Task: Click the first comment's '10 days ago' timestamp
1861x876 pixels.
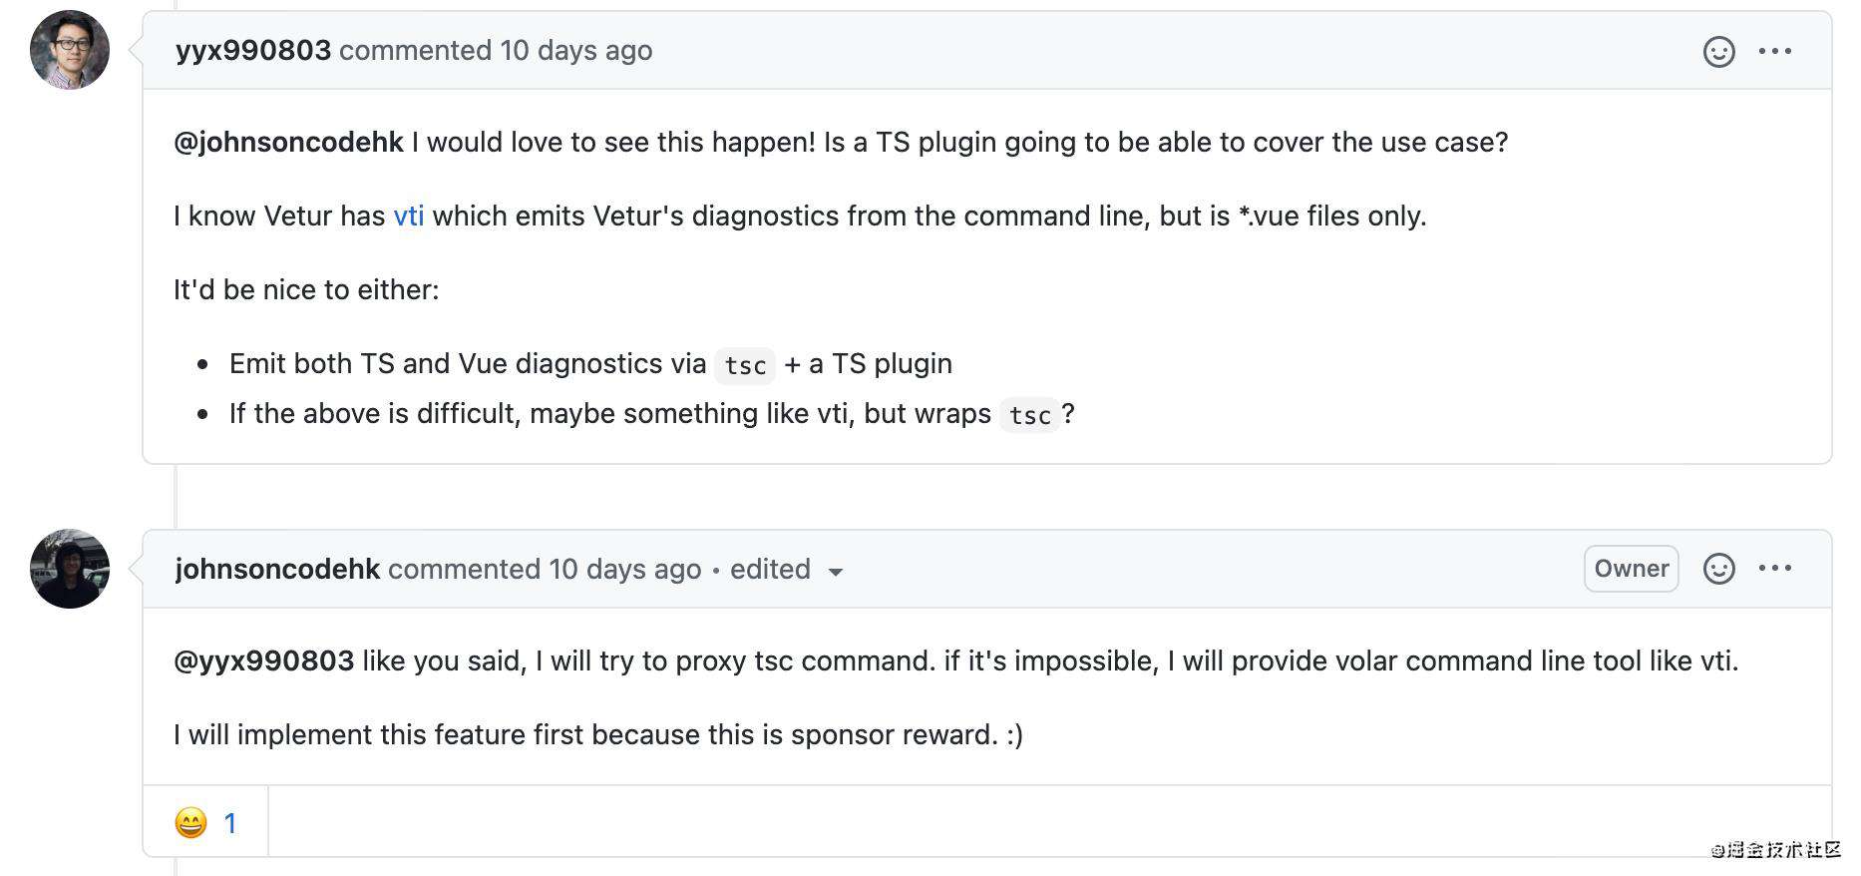Action: [x=576, y=50]
